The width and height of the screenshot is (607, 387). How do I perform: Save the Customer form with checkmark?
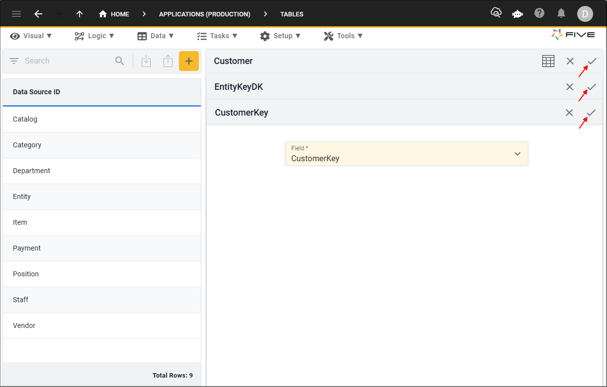point(592,61)
